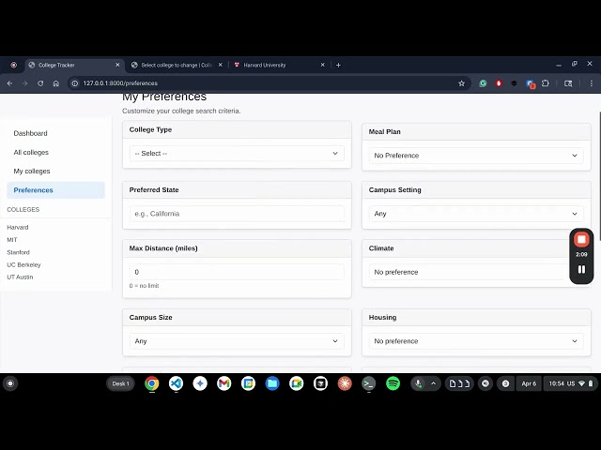Image resolution: width=601 pixels, height=450 pixels.
Task: Open All colleges in the sidebar
Action: point(31,152)
